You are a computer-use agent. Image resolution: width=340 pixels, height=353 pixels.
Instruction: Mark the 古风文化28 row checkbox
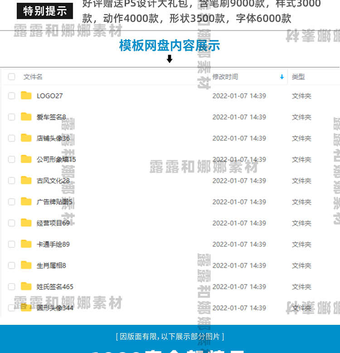(x=11, y=181)
